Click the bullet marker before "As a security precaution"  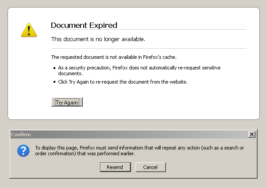(54, 68)
